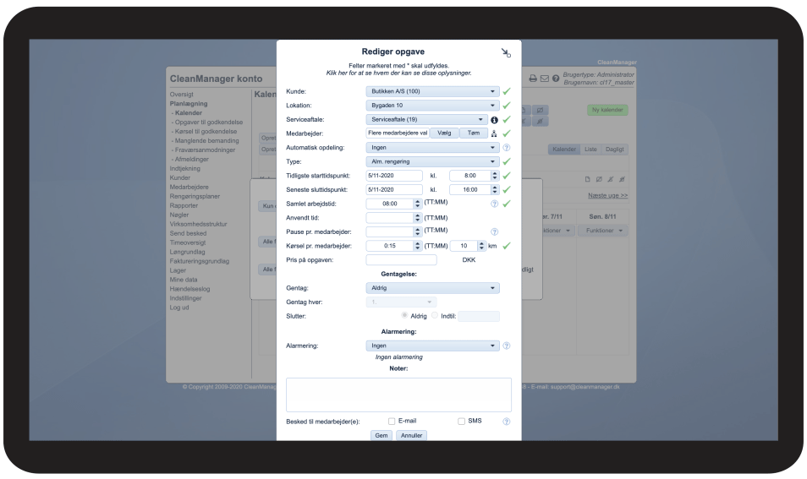Open the Gentag hver dropdown
The height and width of the screenshot is (479, 807).
[401, 302]
